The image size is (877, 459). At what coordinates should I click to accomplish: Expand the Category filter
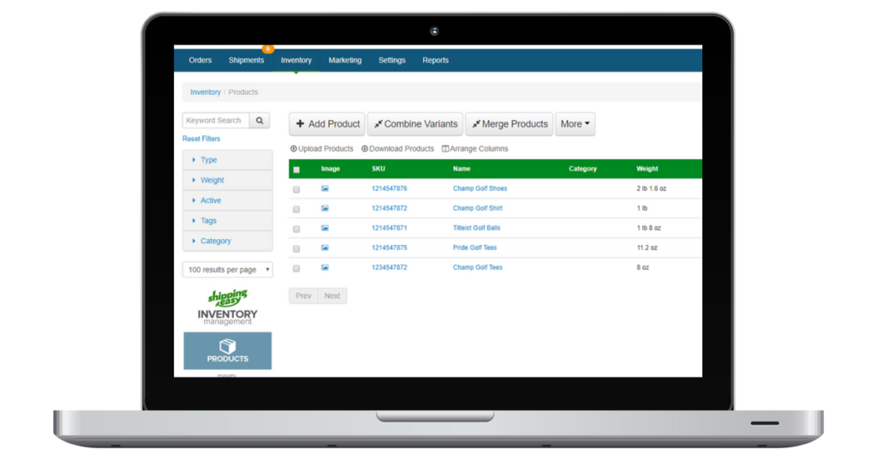coord(216,241)
